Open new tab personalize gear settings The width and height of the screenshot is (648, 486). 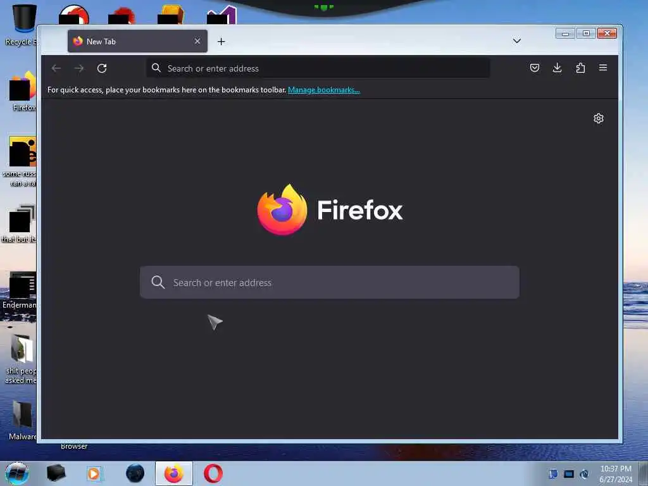click(599, 118)
